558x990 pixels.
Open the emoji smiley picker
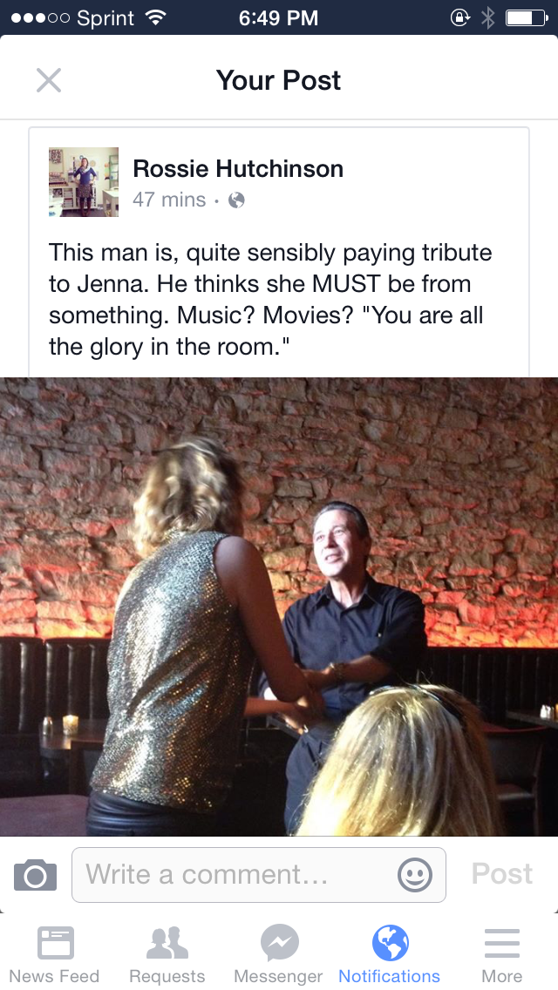415,875
